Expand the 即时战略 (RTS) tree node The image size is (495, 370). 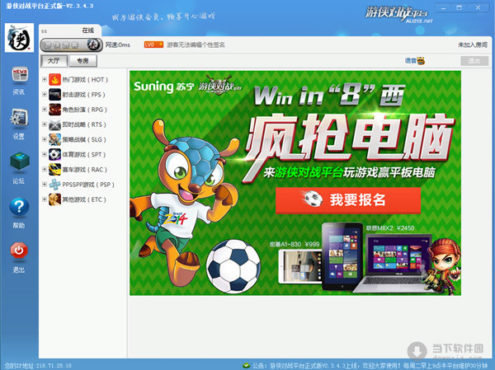tap(45, 124)
